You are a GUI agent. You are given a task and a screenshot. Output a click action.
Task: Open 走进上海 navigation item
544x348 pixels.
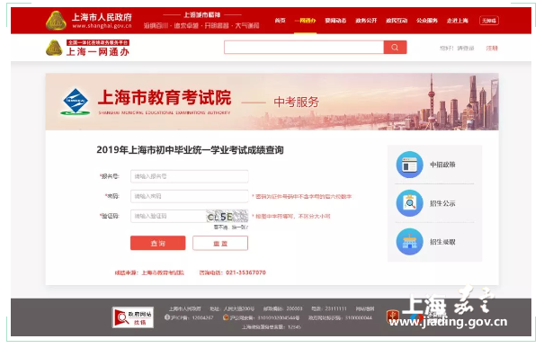pos(458,21)
